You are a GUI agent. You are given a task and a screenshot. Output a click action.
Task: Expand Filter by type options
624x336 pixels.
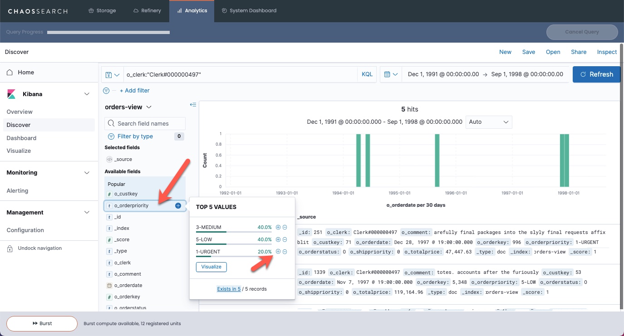click(135, 136)
